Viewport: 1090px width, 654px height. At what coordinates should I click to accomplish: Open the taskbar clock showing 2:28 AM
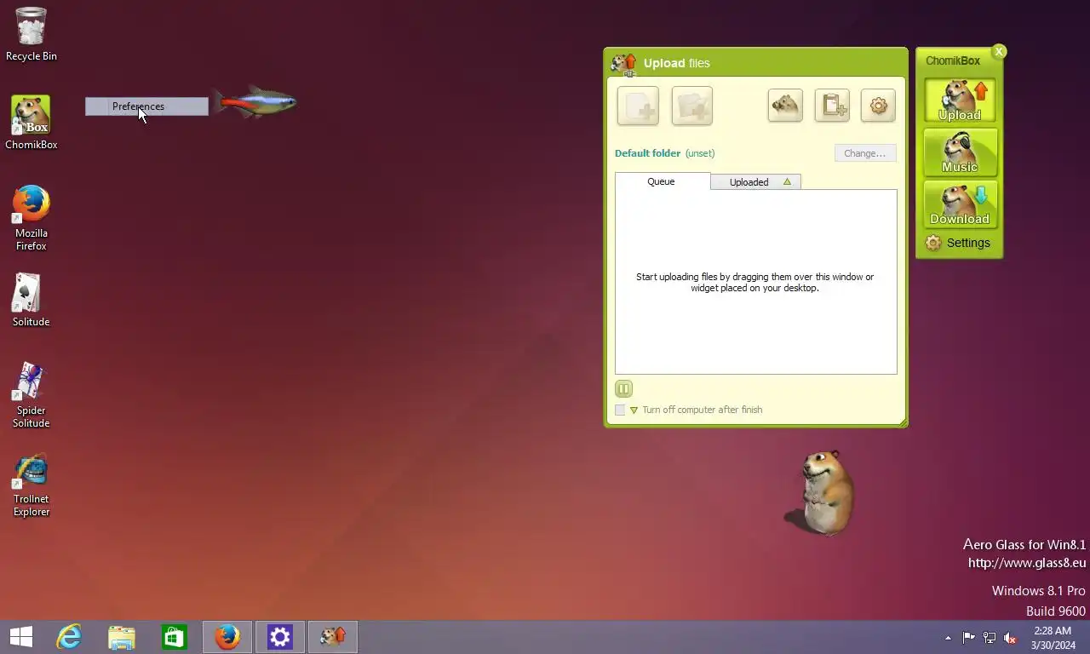pyautogui.click(x=1053, y=638)
